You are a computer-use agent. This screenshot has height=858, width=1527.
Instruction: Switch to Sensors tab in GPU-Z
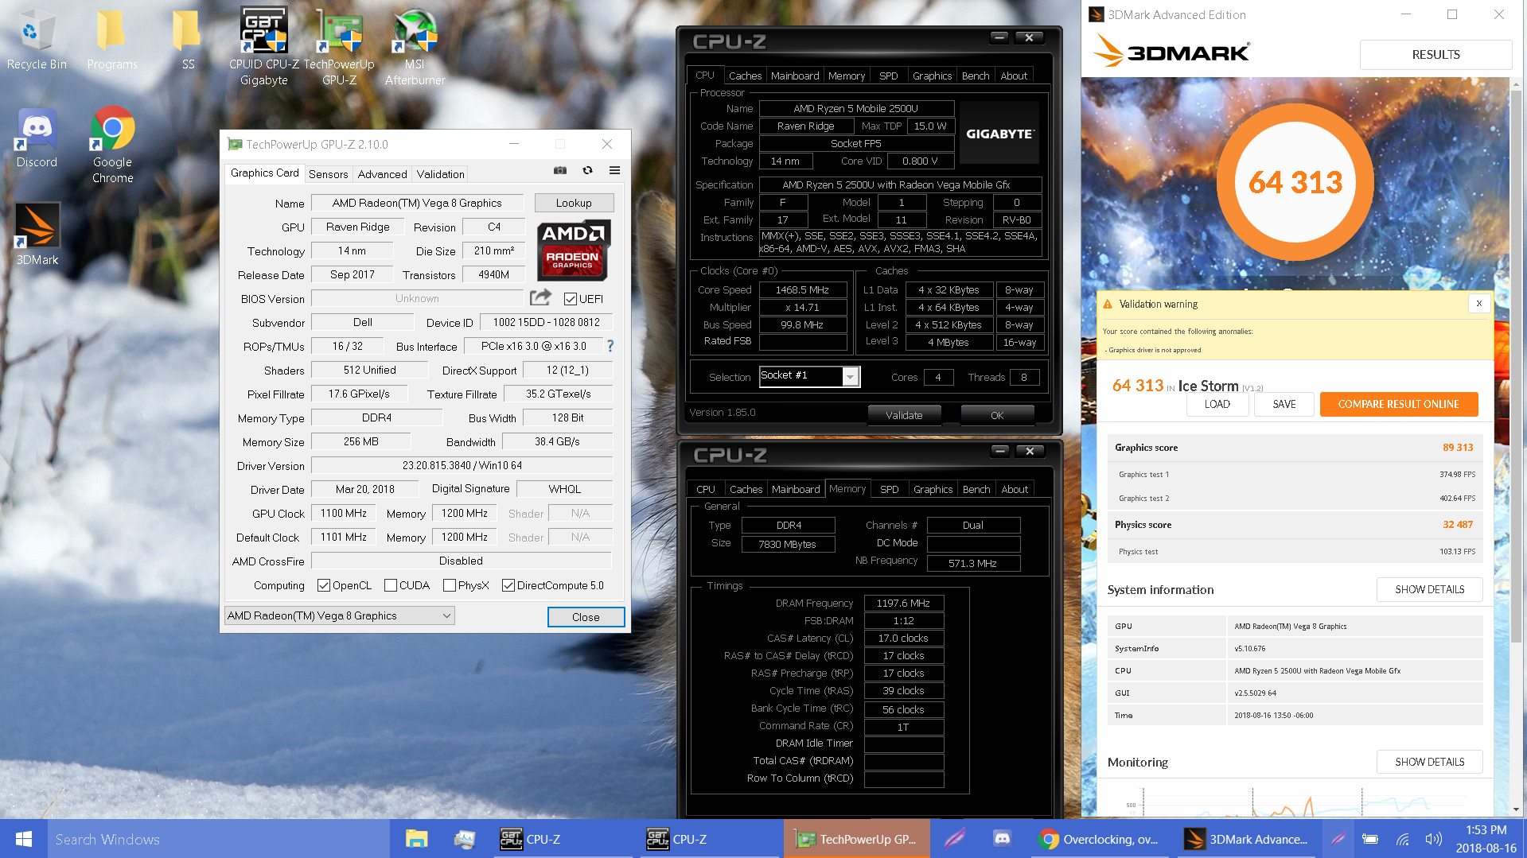(328, 174)
